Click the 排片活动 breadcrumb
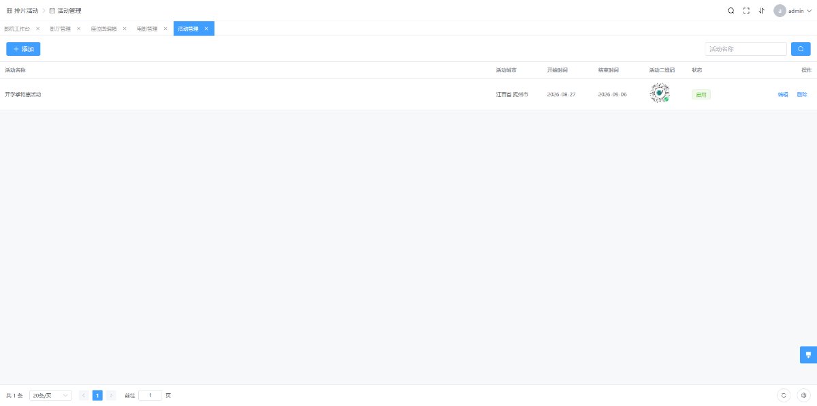This screenshot has width=817, height=406. pyautogui.click(x=22, y=10)
